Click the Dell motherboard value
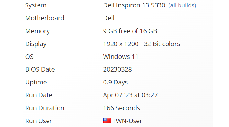 [109, 18]
